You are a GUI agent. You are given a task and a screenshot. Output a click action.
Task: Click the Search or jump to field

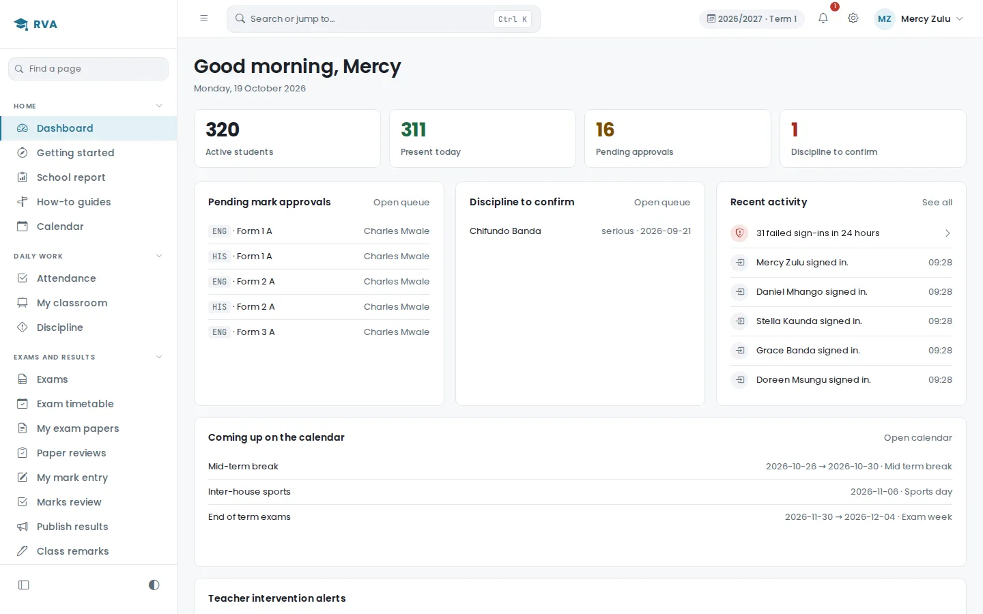tap(384, 19)
